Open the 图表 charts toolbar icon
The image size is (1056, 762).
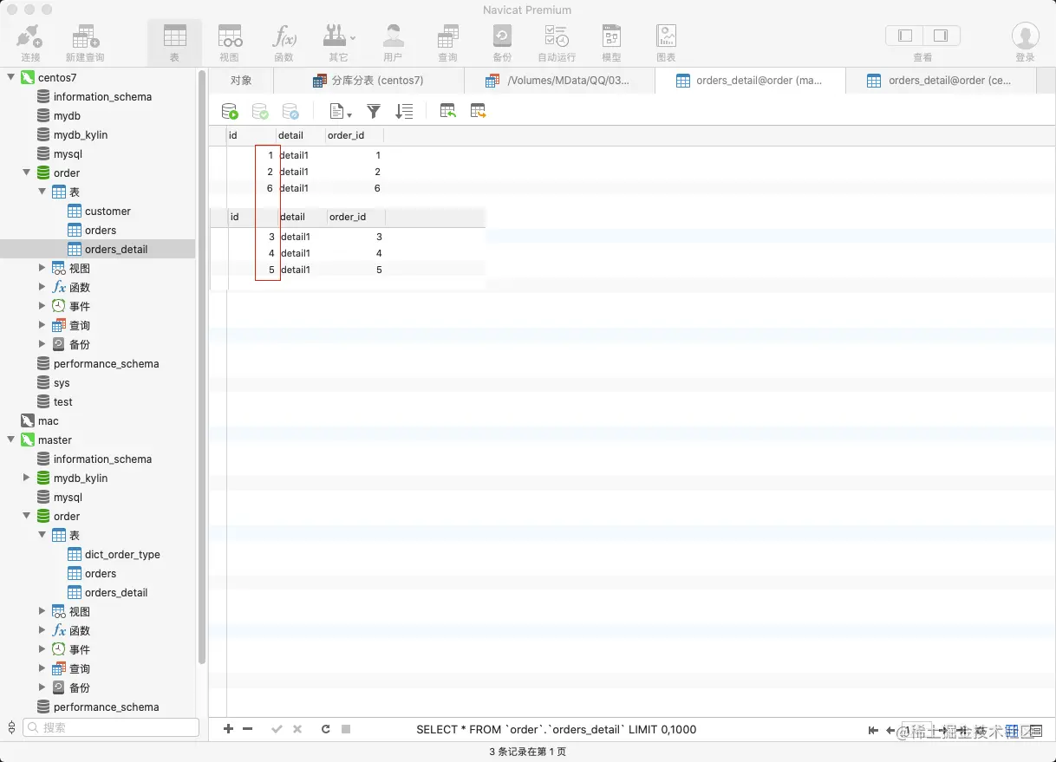coord(666,42)
